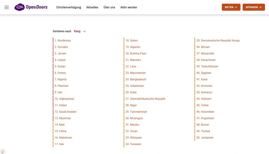Select Afghanistan in the list

click(64, 99)
